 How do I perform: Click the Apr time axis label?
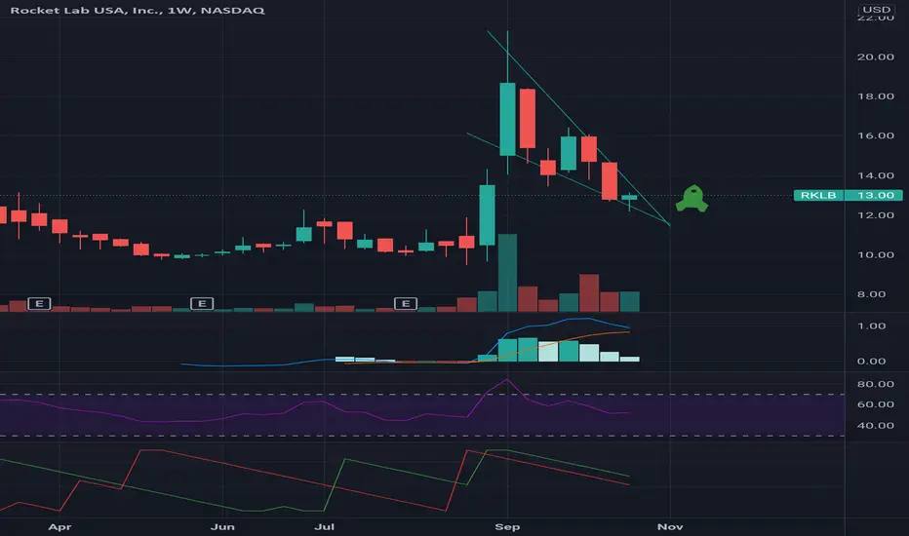[x=59, y=526]
